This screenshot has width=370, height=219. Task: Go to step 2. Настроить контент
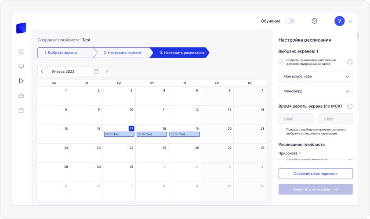123,53
